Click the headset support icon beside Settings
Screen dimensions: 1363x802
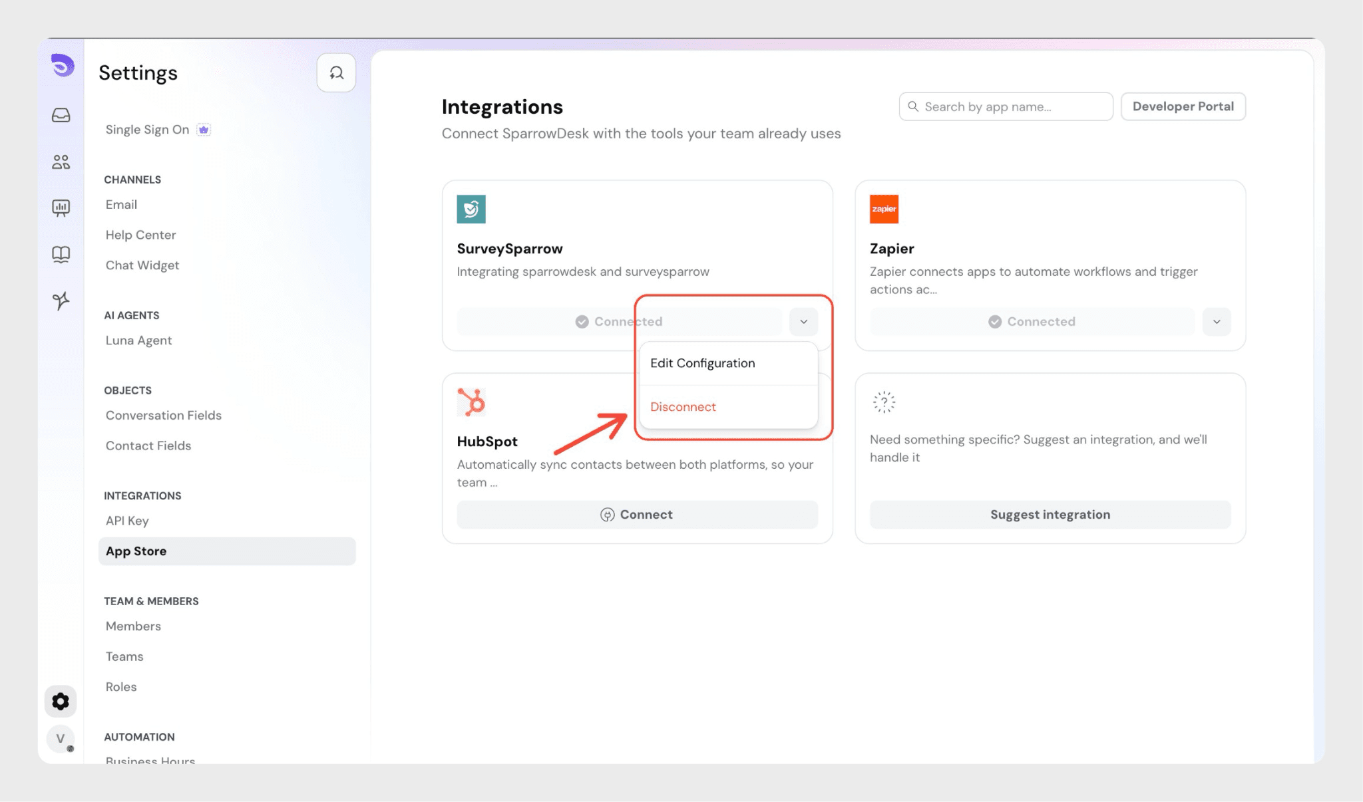(336, 73)
